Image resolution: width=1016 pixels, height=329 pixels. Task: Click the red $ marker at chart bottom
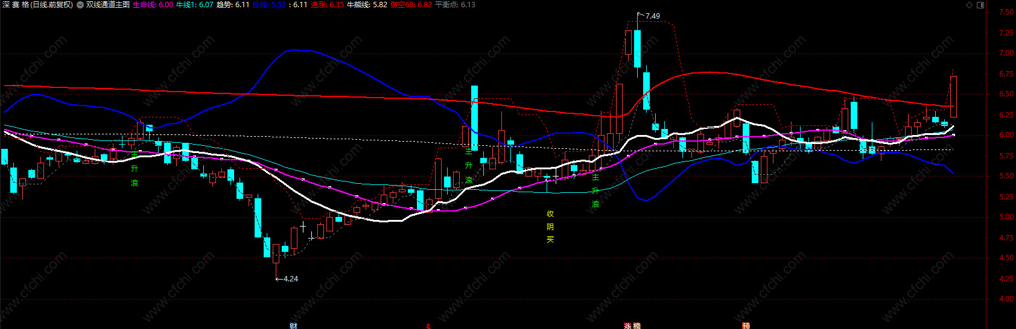pos(428,327)
